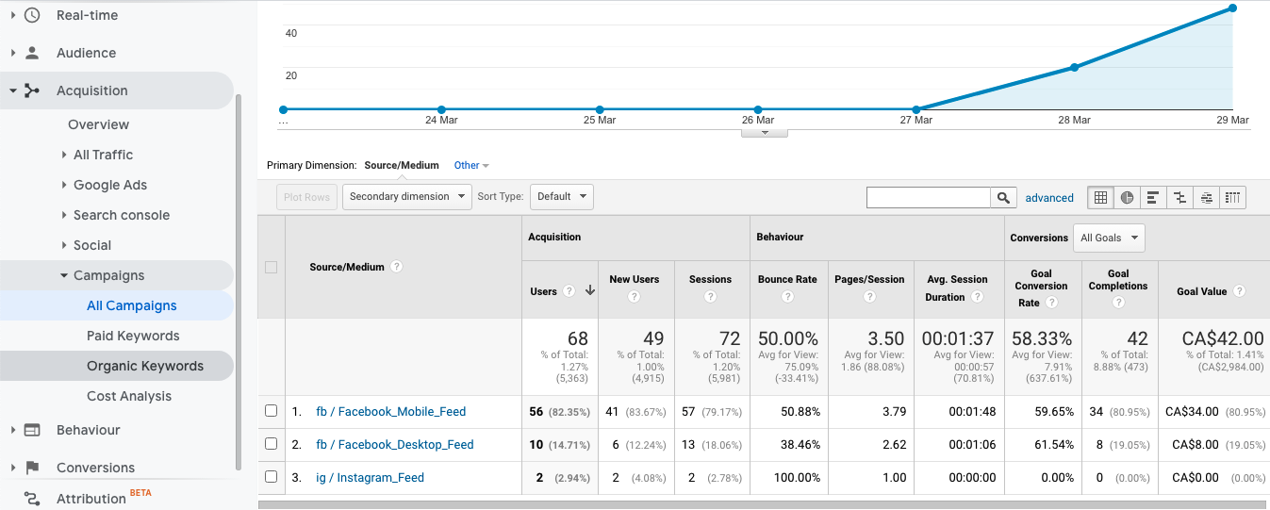This screenshot has width=1270, height=510.
Task: Click the 28 Mar data point on chart
Action: pos(1074,68)
